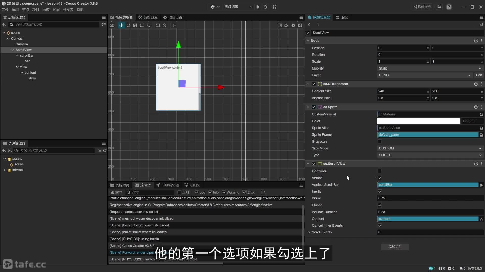Collapse the Node section

[308, 41]
